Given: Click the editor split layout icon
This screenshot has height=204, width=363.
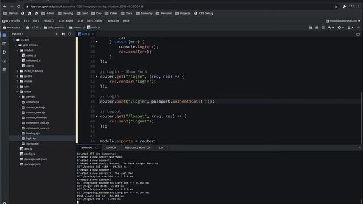Looking at the screenshot, I should (358, 34).
